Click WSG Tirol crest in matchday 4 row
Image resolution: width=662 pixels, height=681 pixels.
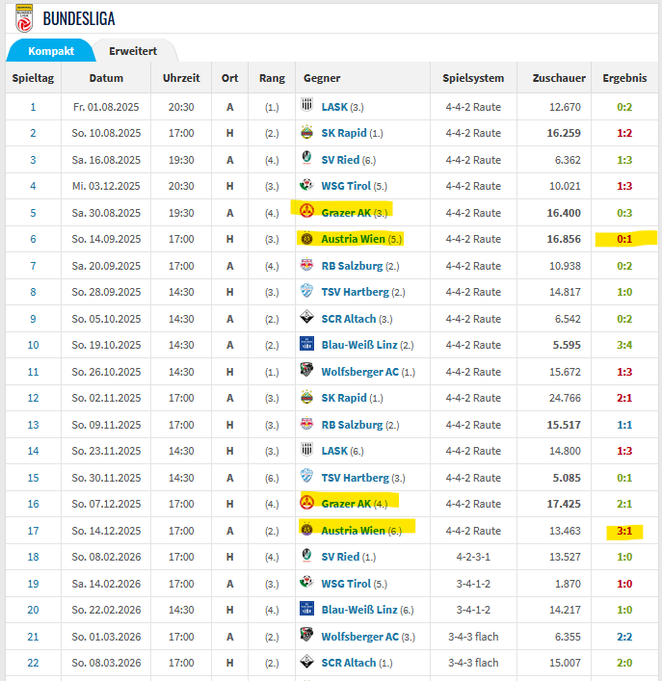click(306, 186)
